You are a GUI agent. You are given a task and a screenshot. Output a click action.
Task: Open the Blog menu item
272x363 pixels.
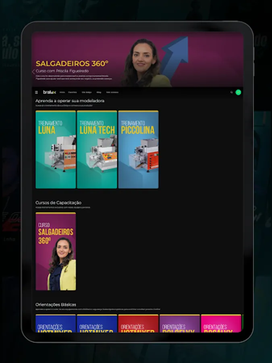(99, 92)
